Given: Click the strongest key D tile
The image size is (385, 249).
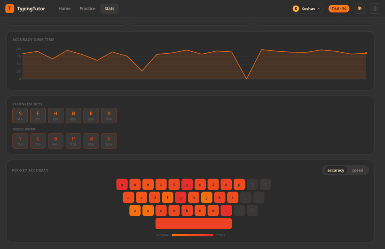Looking at the screenshot, I should (109, 115).
